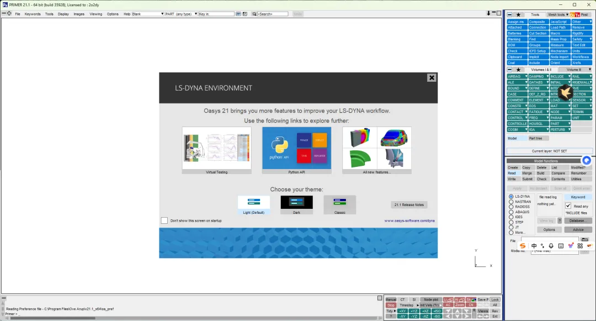
Task: Click the Advice button
Action: pos(578,230)
